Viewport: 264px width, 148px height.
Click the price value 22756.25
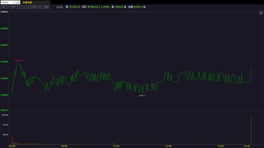pyautogui.click(x=74, y=7)
